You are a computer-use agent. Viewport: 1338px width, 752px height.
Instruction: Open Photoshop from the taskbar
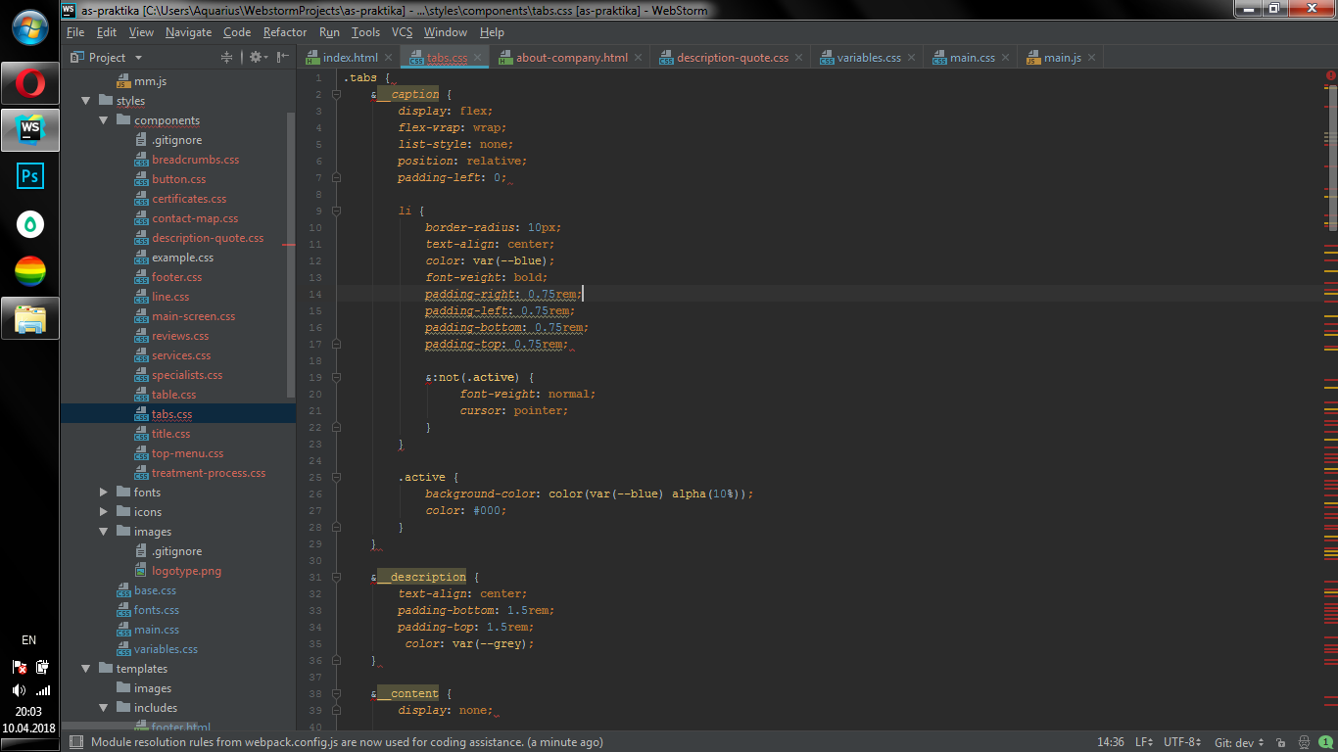pyautogui.click(x=30, y=176)
